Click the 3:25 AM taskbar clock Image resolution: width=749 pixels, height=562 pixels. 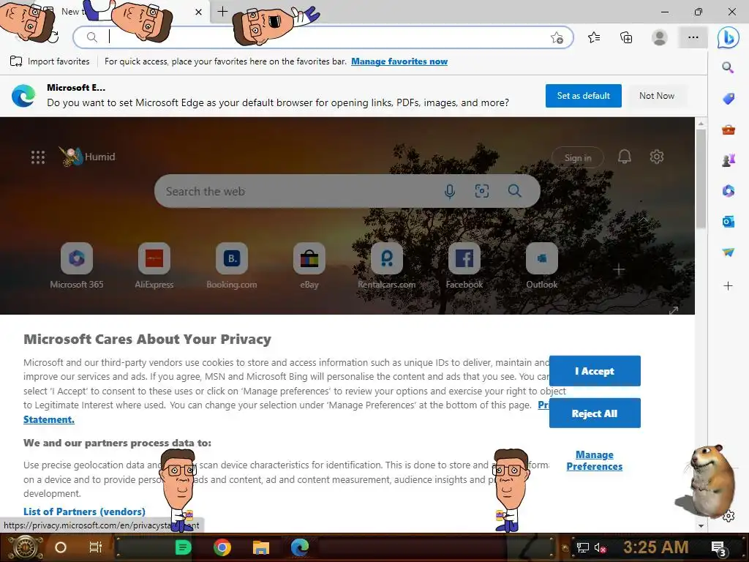655,547
